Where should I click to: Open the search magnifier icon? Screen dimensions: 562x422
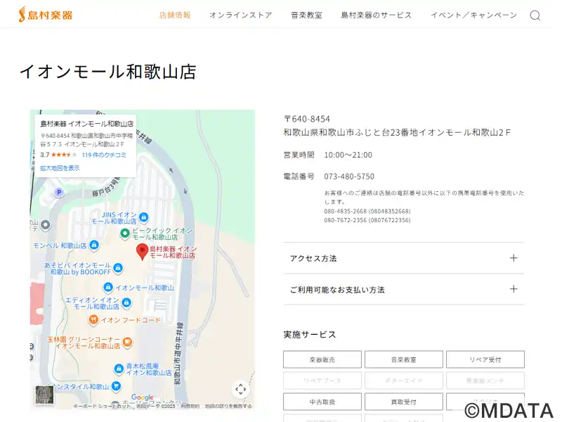point(535,15)
